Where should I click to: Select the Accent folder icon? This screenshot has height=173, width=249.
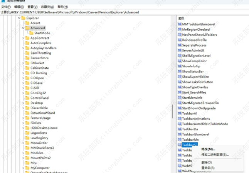(27, 23)
